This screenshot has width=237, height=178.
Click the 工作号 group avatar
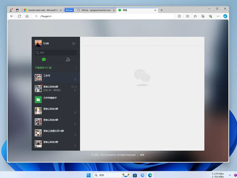(x=38, y=78)
